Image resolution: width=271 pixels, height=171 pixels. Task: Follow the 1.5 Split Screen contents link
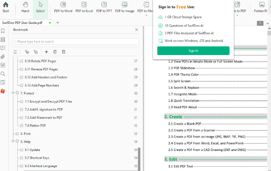pyautogui.click(x=179, y=81)
